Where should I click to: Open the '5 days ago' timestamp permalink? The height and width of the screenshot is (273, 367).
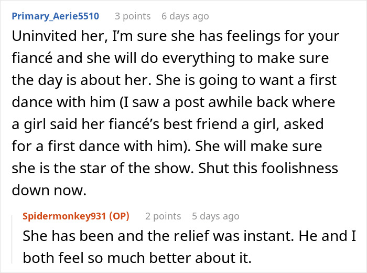click(x=215, y=216)
